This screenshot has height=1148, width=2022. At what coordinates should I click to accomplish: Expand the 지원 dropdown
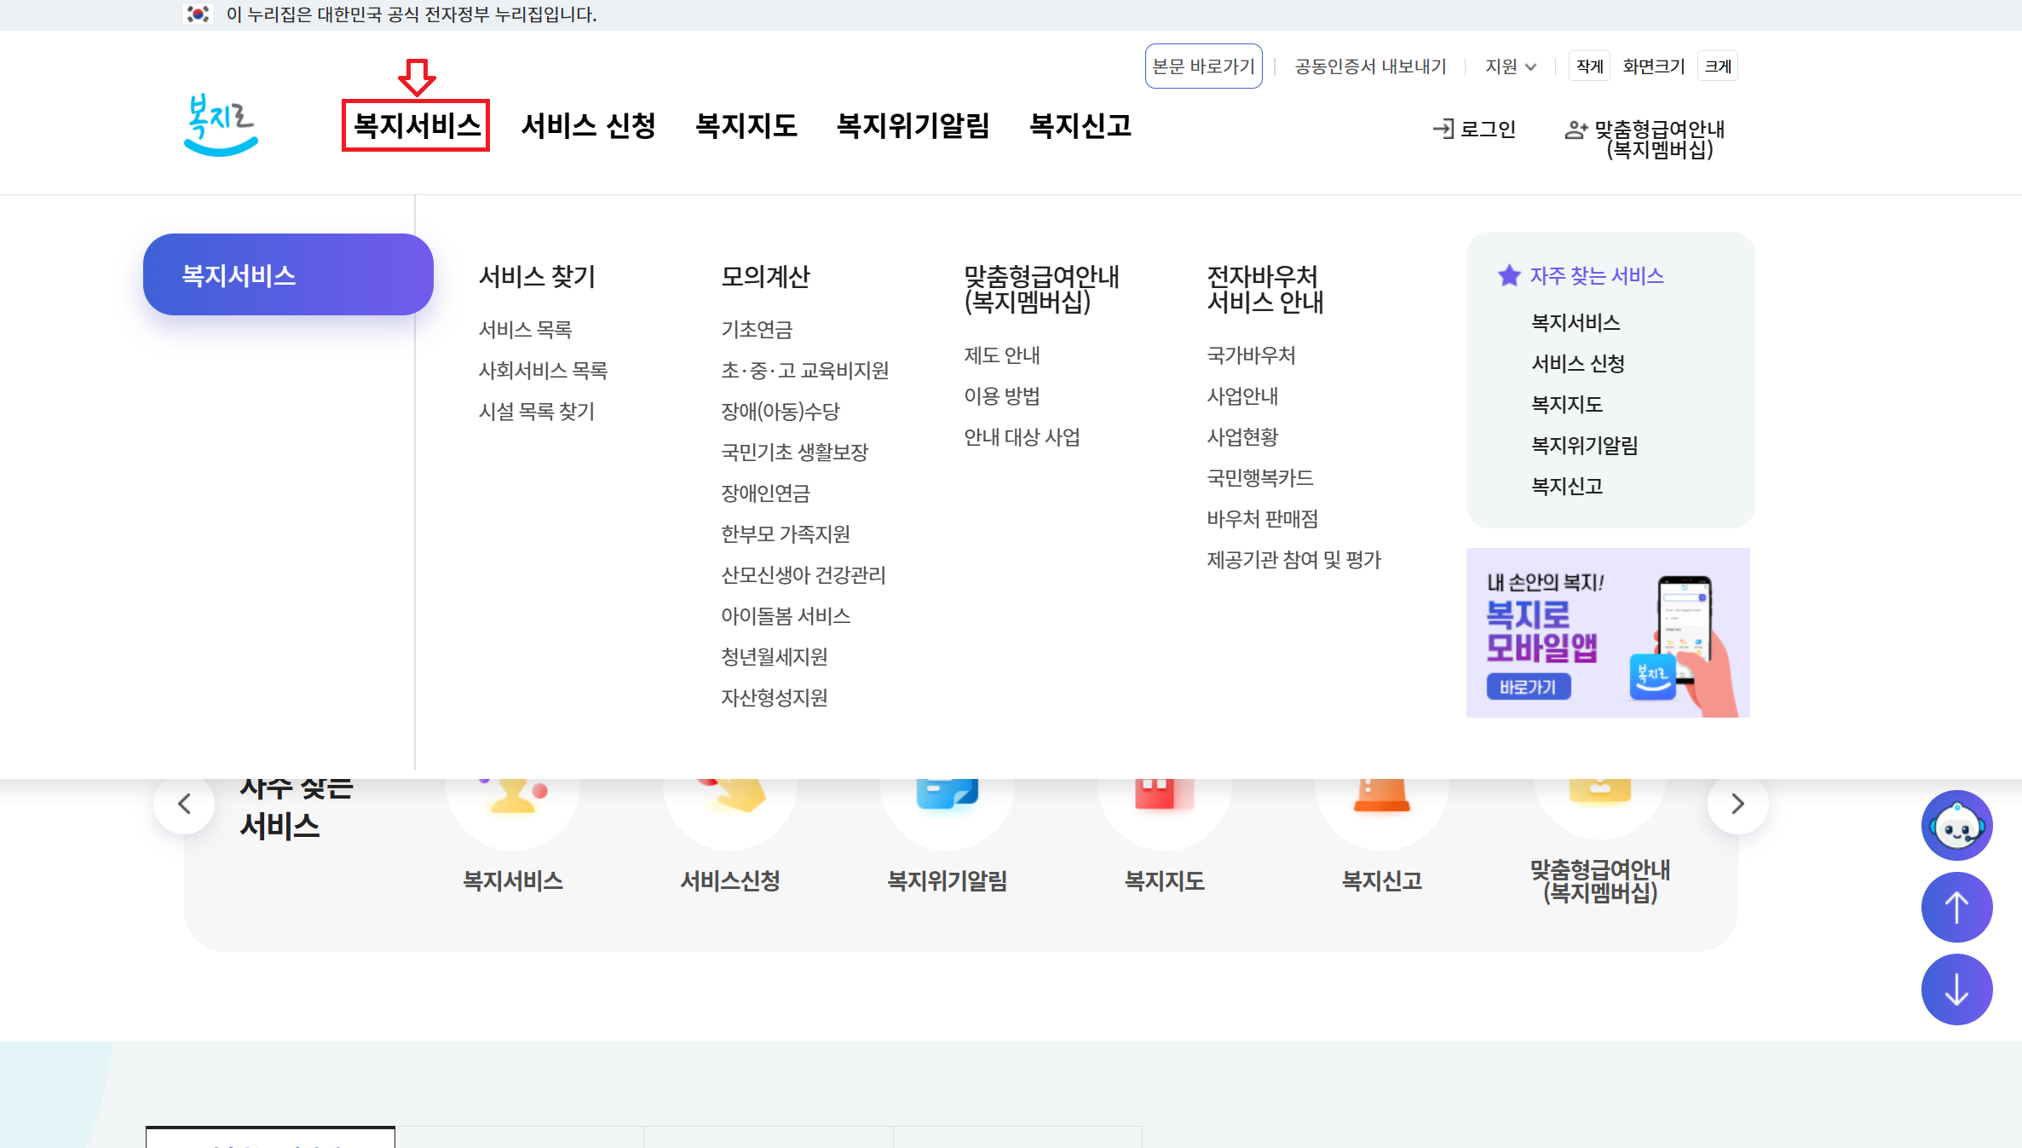[x=1510, y=66]
